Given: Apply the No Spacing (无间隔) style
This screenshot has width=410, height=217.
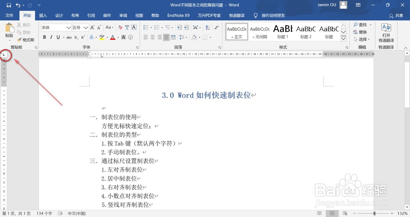Looking at the screenshot, I should (260, 32).
